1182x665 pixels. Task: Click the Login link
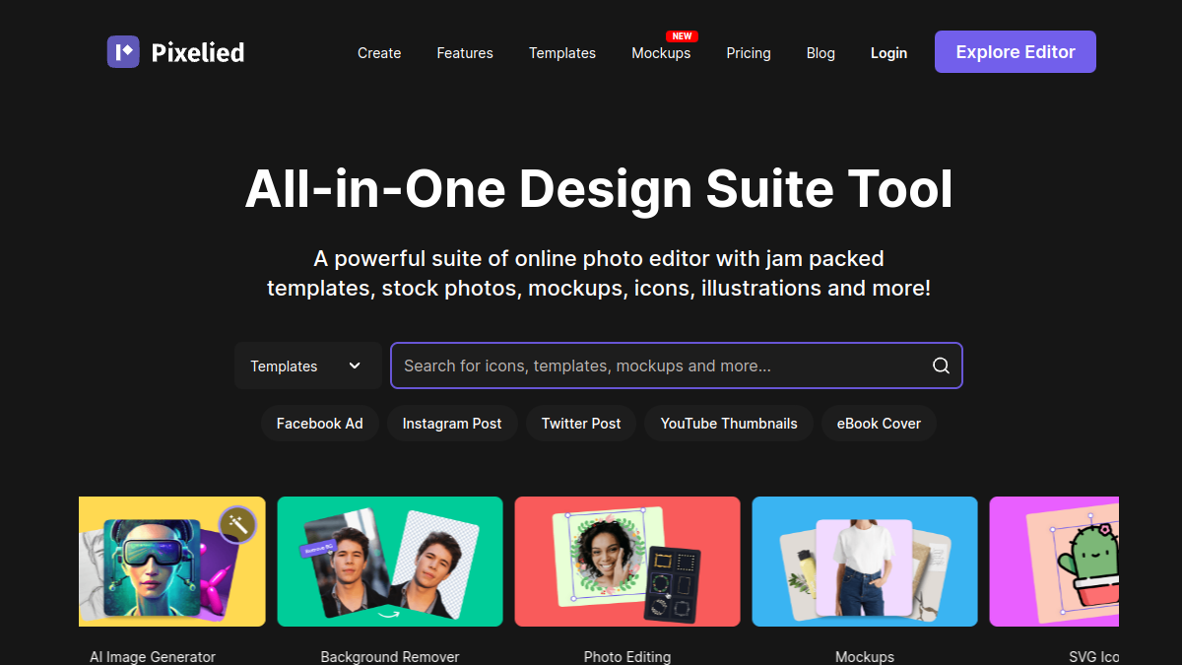[888, 53]
